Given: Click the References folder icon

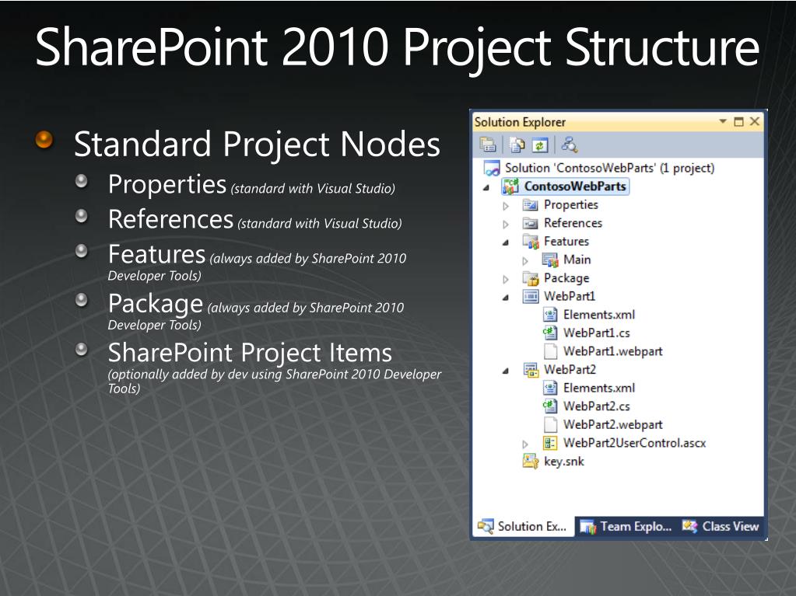Looking at the screenshot, I should 530,223.
